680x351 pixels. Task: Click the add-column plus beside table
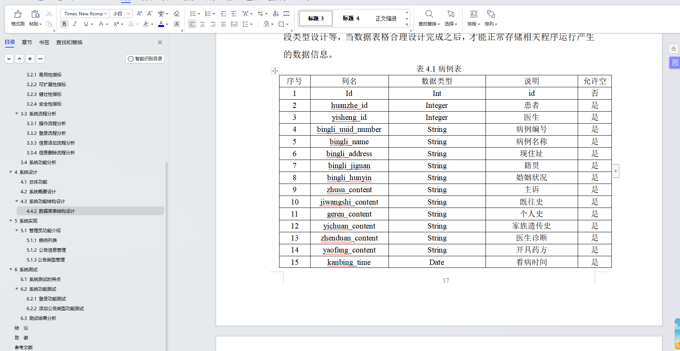click(616, 171)
